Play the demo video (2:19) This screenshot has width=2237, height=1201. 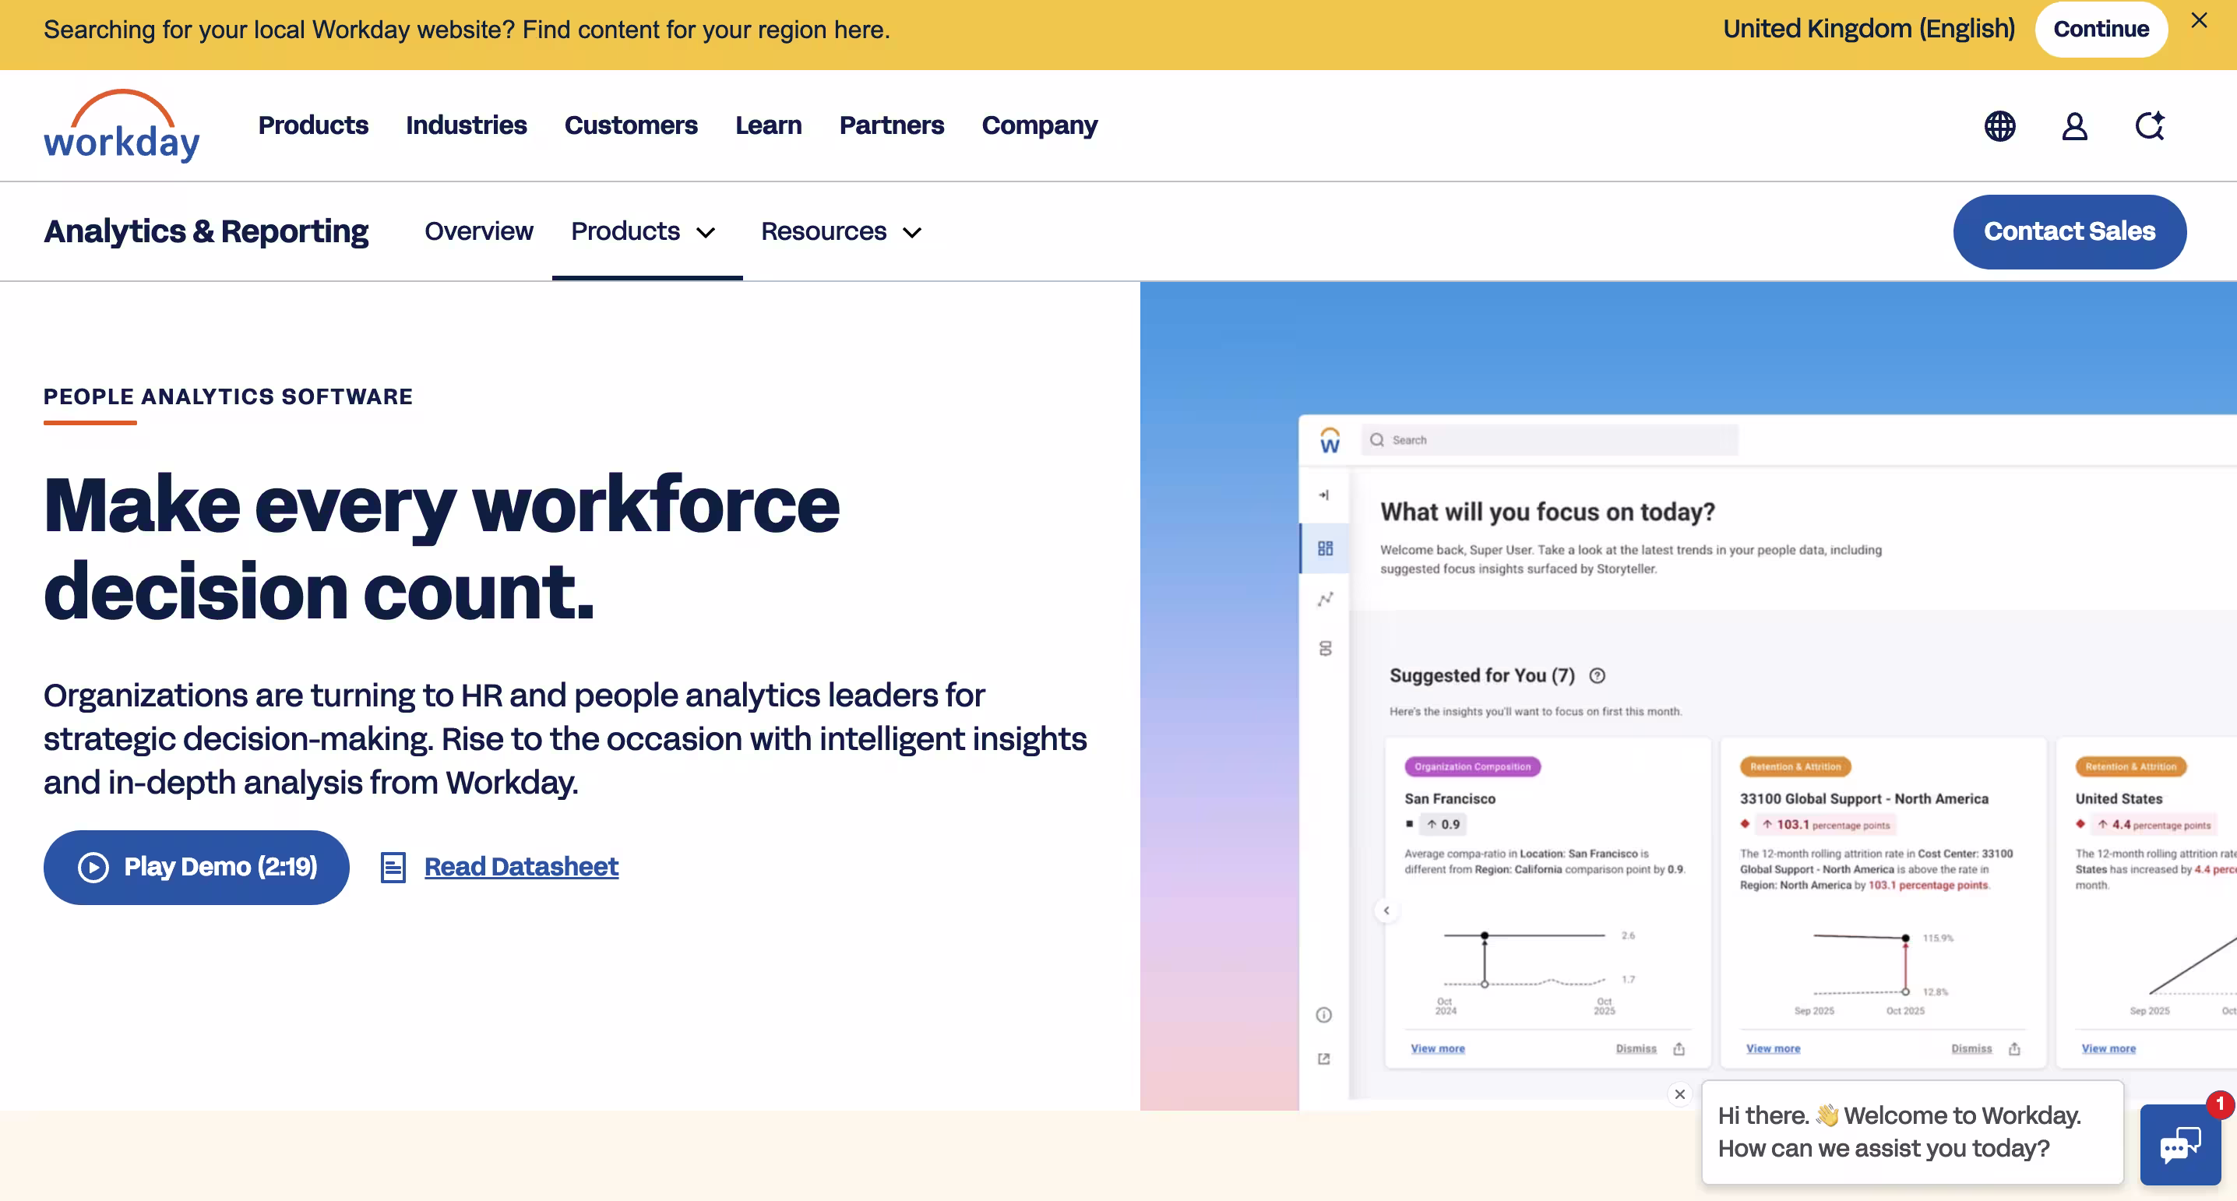click(x=196, y=867)
